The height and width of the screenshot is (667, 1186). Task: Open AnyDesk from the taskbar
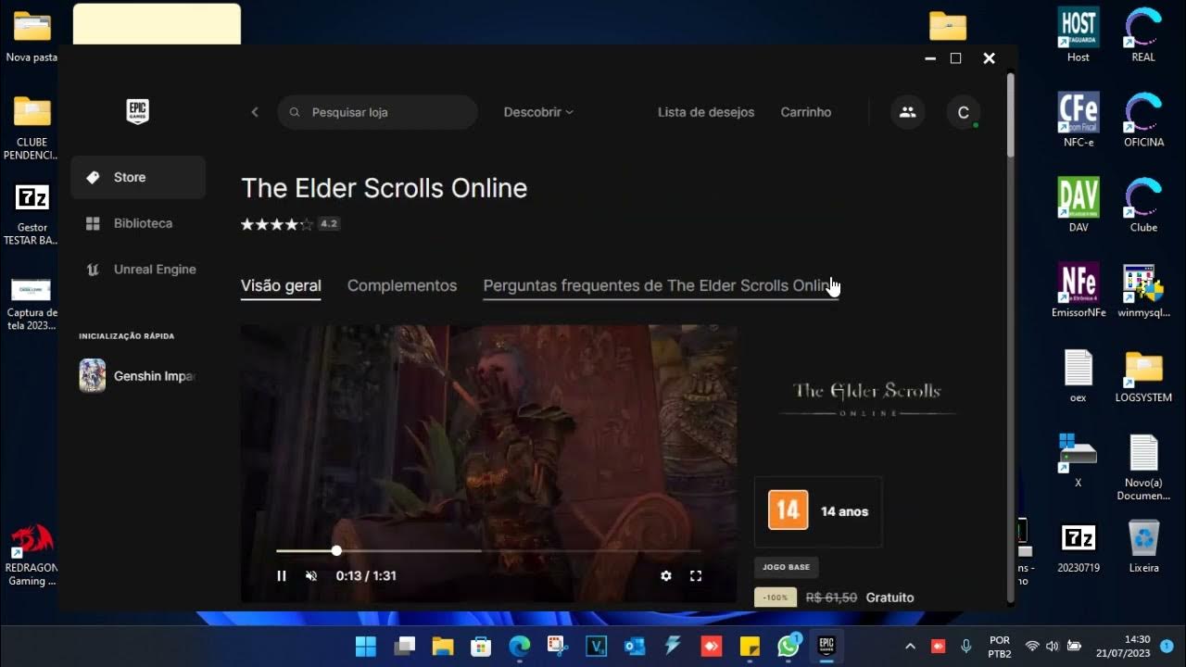pyautogui.click(x=711, y=646)
